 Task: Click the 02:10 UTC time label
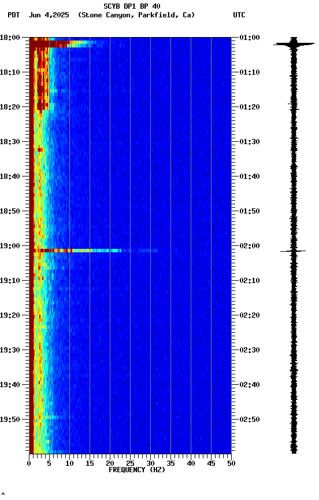pyautogui.click(x=250, y=281)
